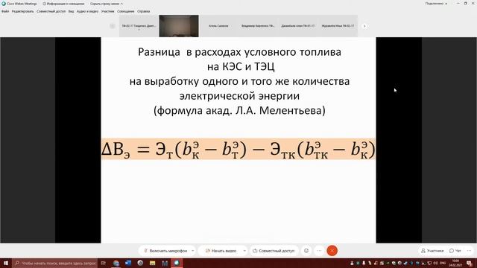The image size is (477, 268).
Task: Select Агель Сазанов participant tile
Action: point(218,26)
